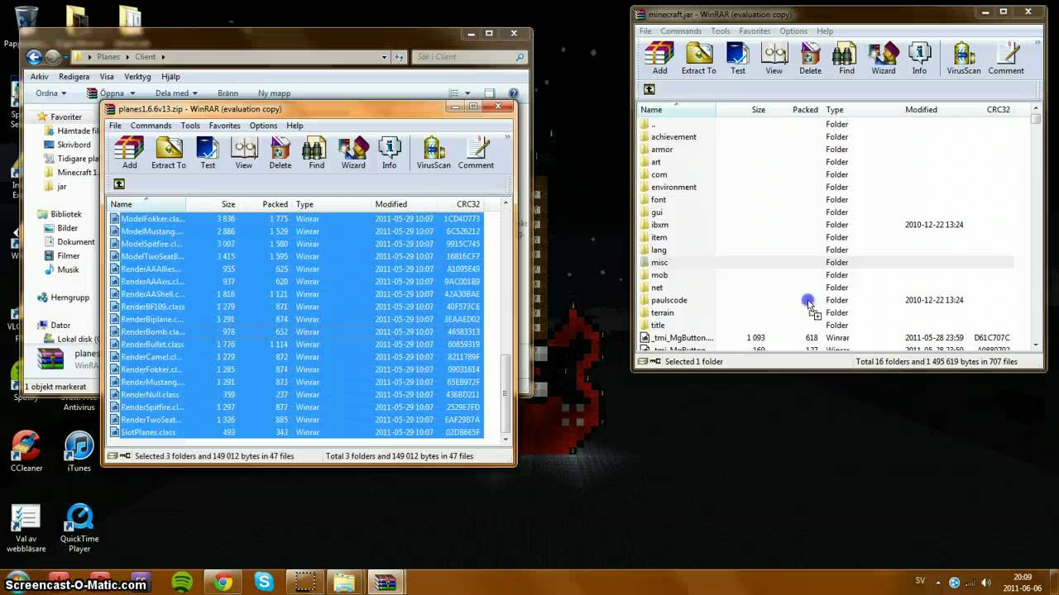Open Options menu in minecraft.jar window

point(793,31)
